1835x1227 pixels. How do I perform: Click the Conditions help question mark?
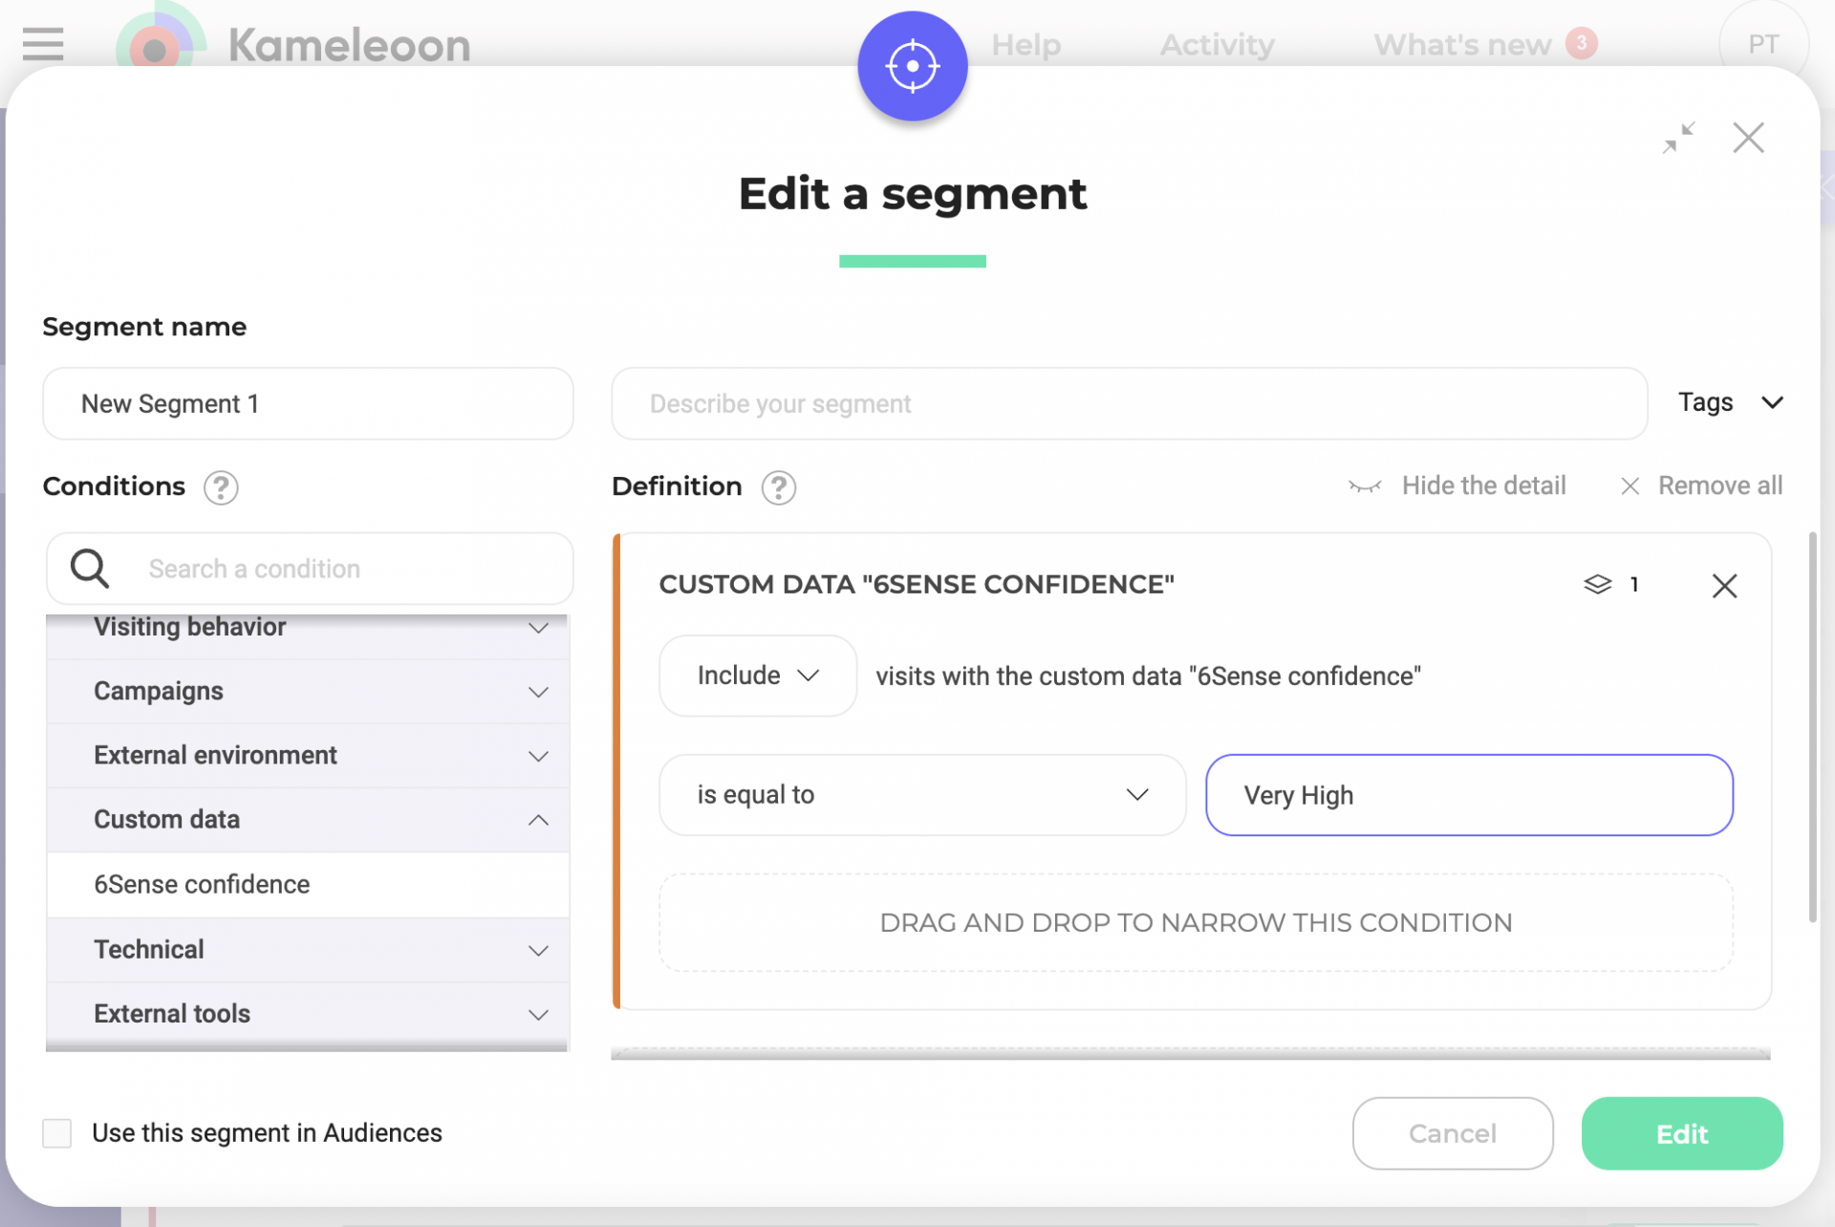tap(221, 487)
